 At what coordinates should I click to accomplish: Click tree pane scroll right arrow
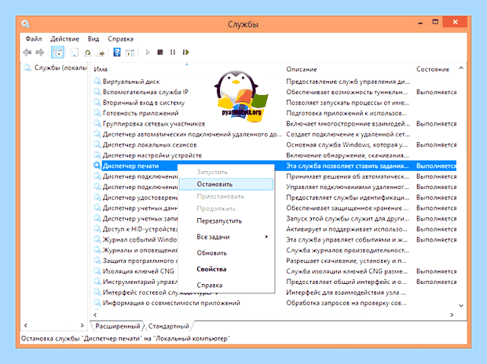tap(82, 326)
